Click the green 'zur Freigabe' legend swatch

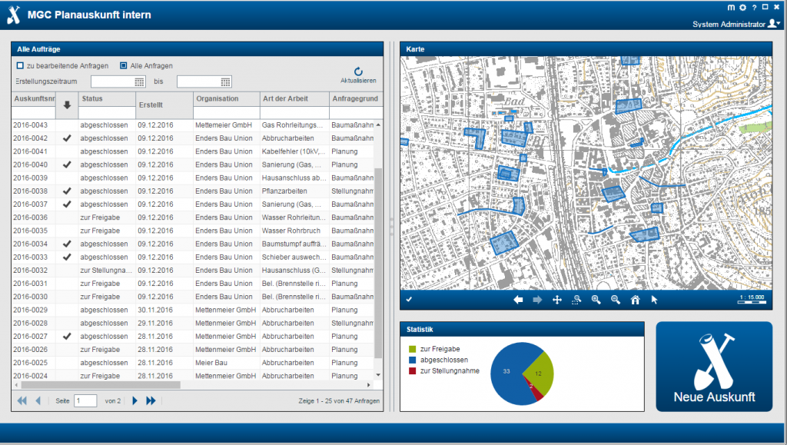click(413, 349)
